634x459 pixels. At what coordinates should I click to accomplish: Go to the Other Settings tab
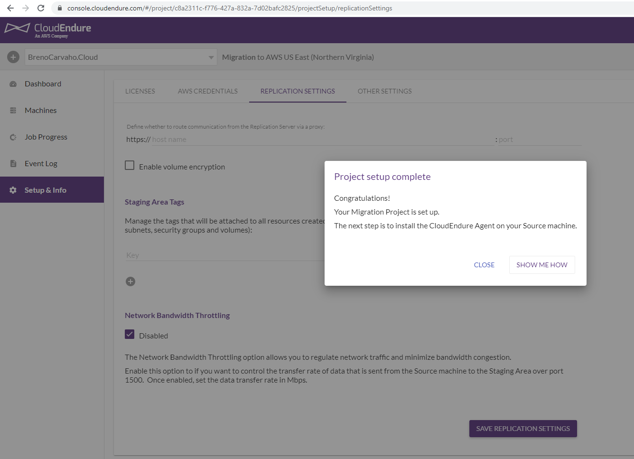tap(384, 91)
